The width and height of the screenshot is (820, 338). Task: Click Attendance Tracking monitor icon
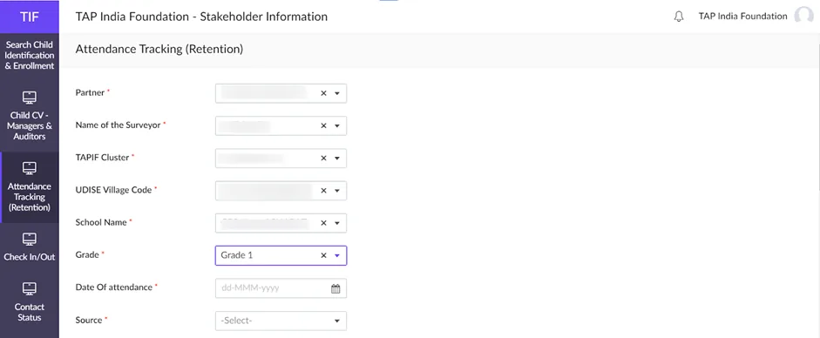[30, 169]
